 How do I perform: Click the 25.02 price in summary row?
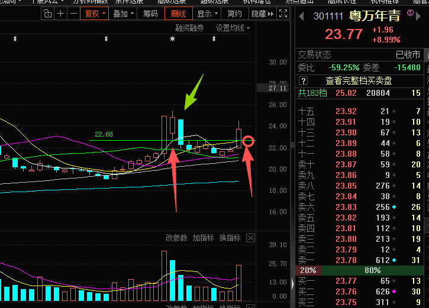point(346,93)
